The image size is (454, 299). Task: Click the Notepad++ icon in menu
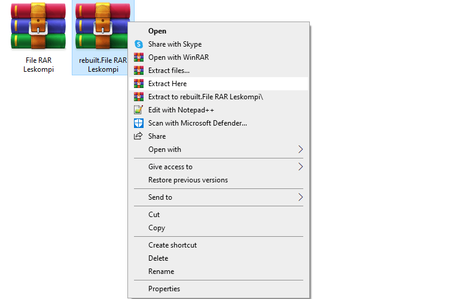coord(139,110)
